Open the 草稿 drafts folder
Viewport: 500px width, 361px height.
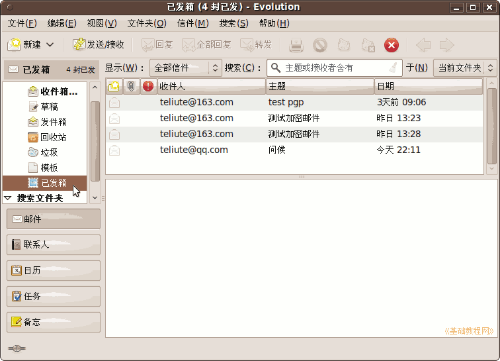(x=44, y=107)
